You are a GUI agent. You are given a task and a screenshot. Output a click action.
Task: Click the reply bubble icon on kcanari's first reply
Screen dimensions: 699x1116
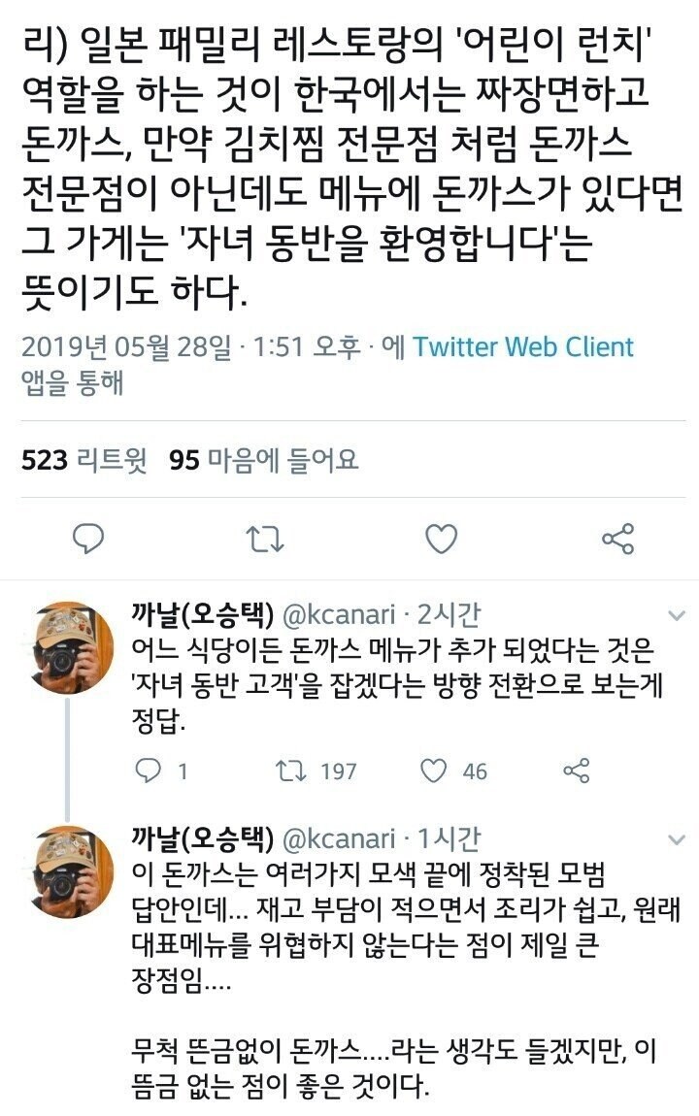point(147,771)
